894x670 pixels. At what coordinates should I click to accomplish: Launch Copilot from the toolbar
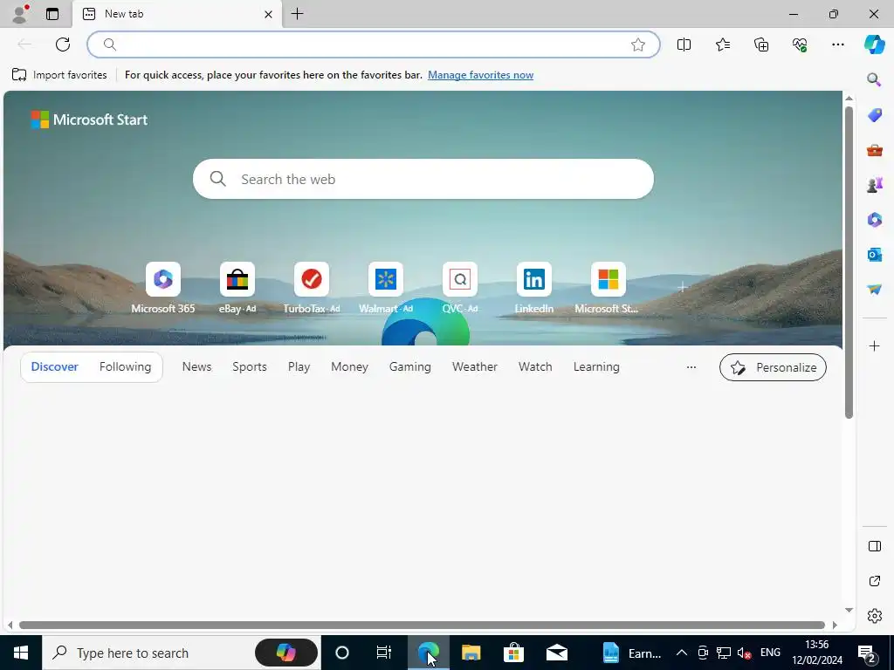[x=874, y=44]
